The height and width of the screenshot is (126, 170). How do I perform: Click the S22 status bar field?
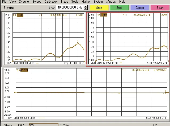[x=44, y=125]
